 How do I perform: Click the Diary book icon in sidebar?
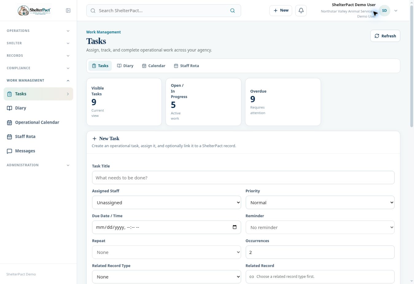click(x=10, y=108)
